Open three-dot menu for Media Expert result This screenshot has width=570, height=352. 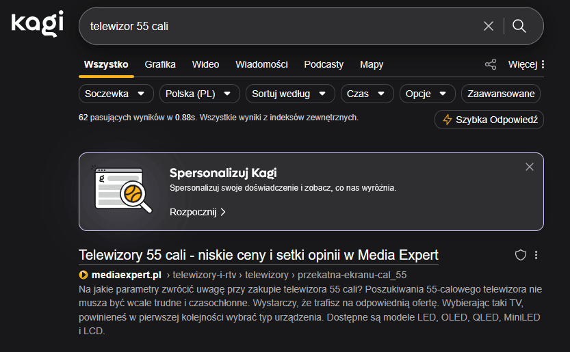click(x=536, y=255)
